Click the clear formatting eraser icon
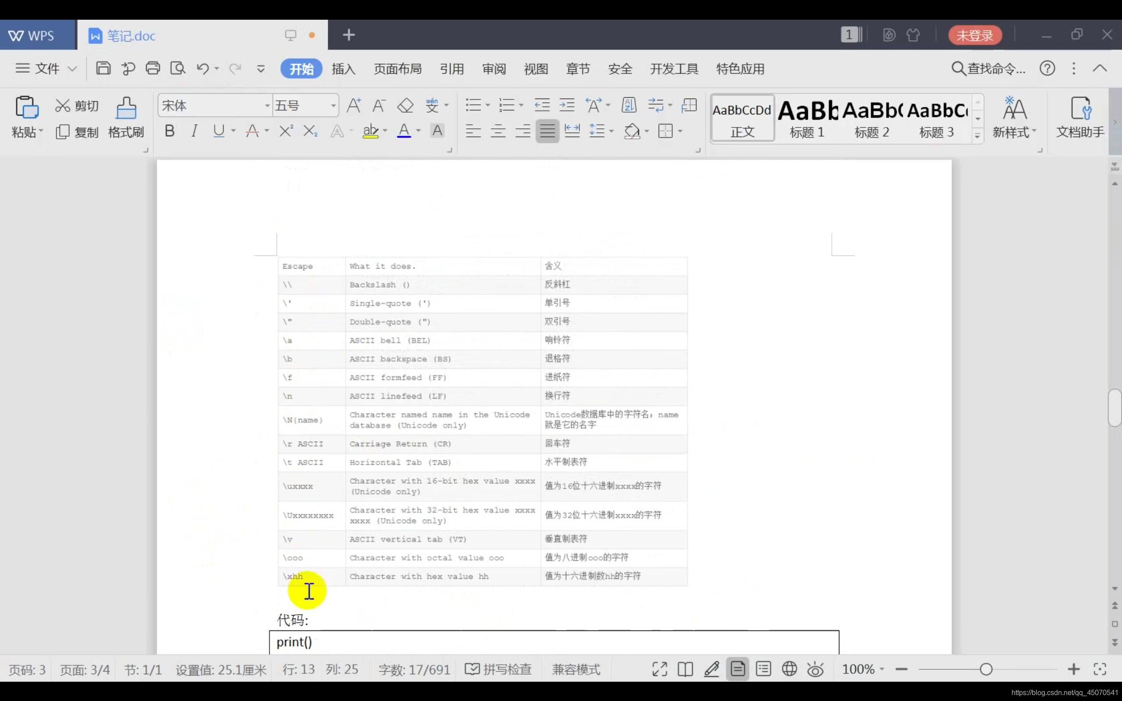The image size is (1122, 701). [405, 106]
